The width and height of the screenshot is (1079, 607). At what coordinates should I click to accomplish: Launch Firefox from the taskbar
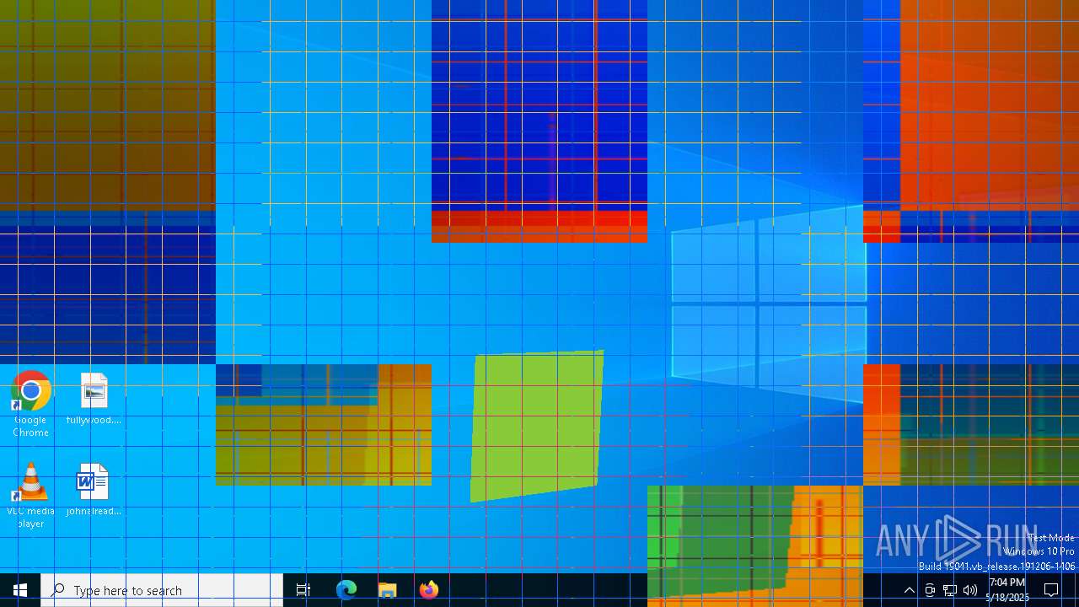click(429, 590)
